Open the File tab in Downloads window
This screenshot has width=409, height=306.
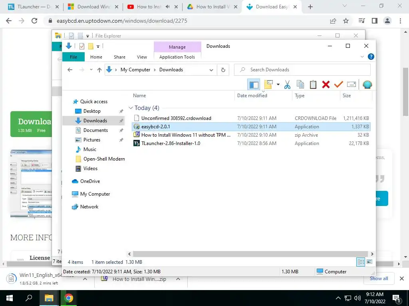pyautogui.click(x=73, y=57)
